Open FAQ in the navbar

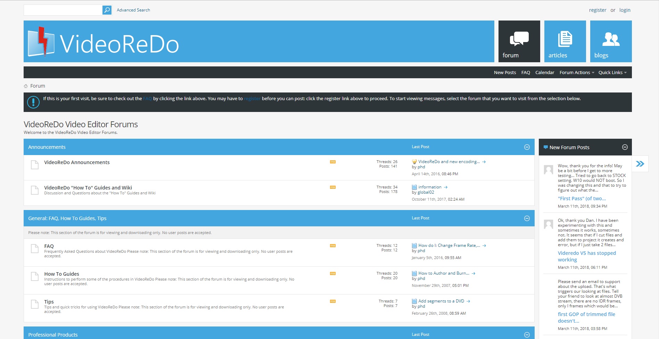coord(526,73)
